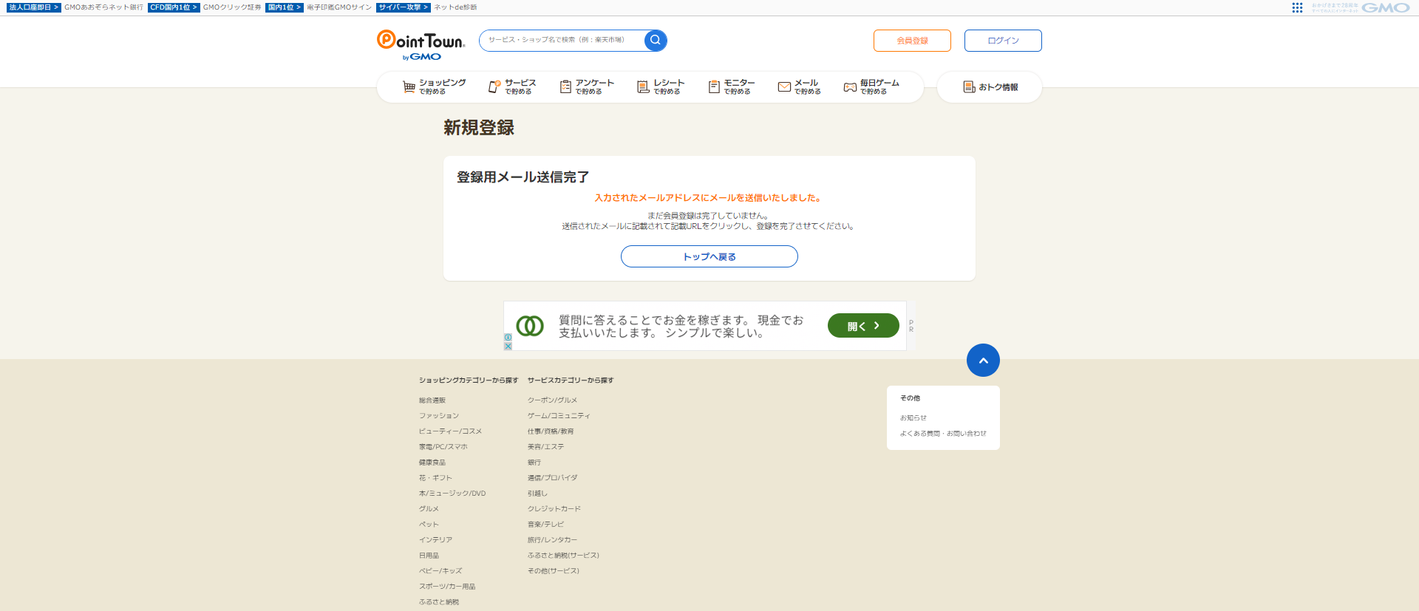This screenshot has width=1419, height=611.
Task: Close the ad with the X icon
Action: pos(508,346)
